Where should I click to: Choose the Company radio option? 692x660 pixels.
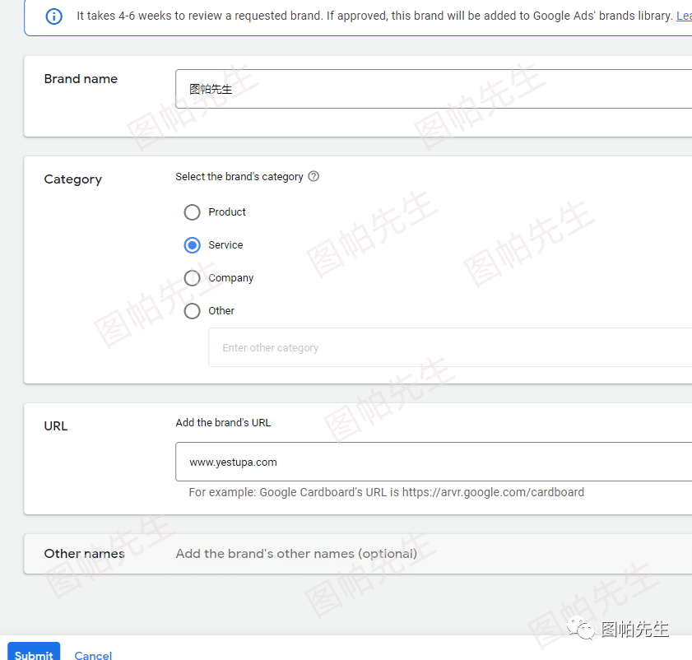click(192, 278)
